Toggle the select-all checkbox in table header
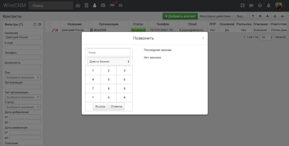 pos(48,24)
